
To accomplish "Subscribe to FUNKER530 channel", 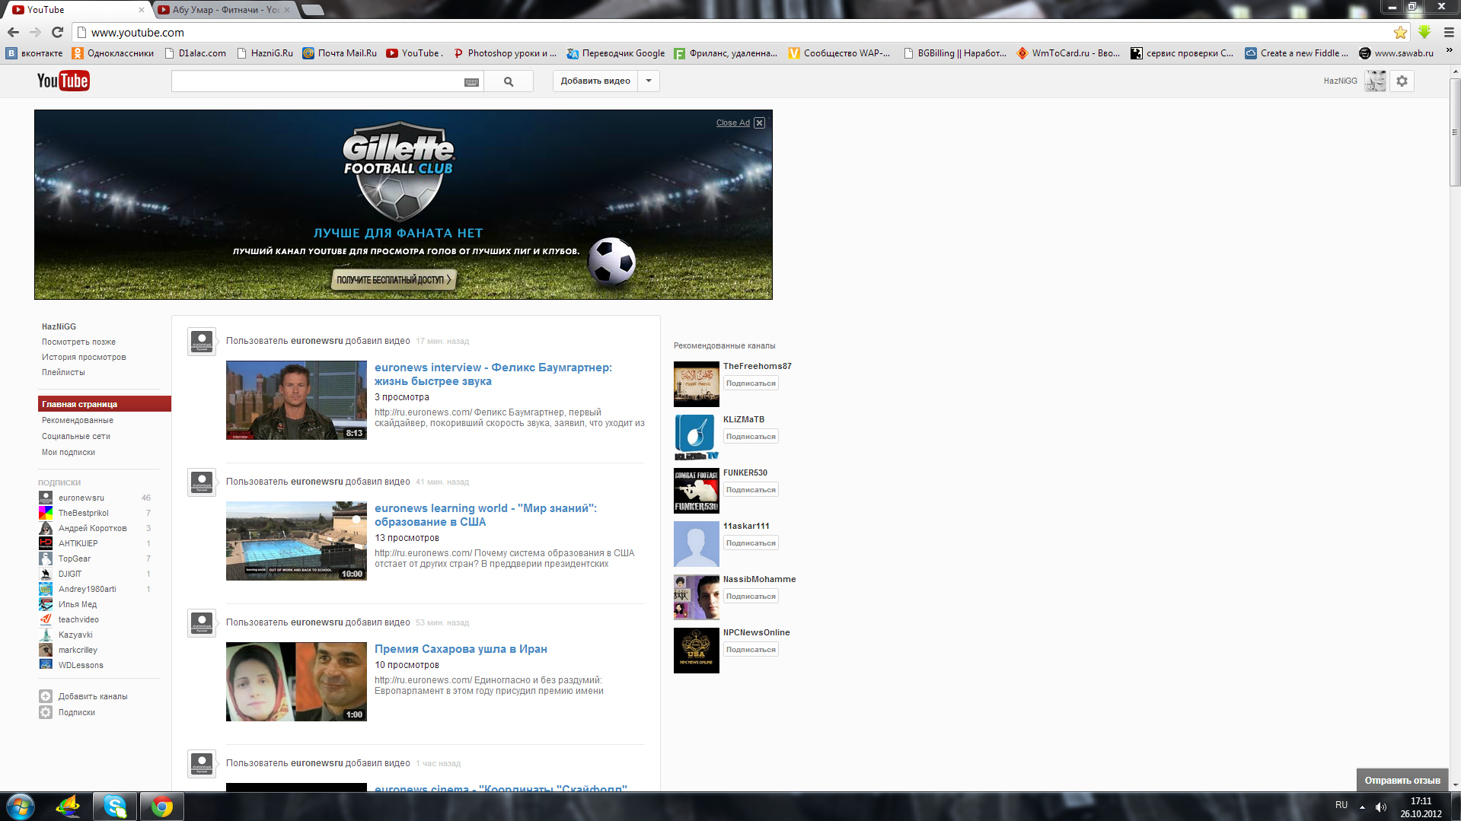I will click(751, 490).
